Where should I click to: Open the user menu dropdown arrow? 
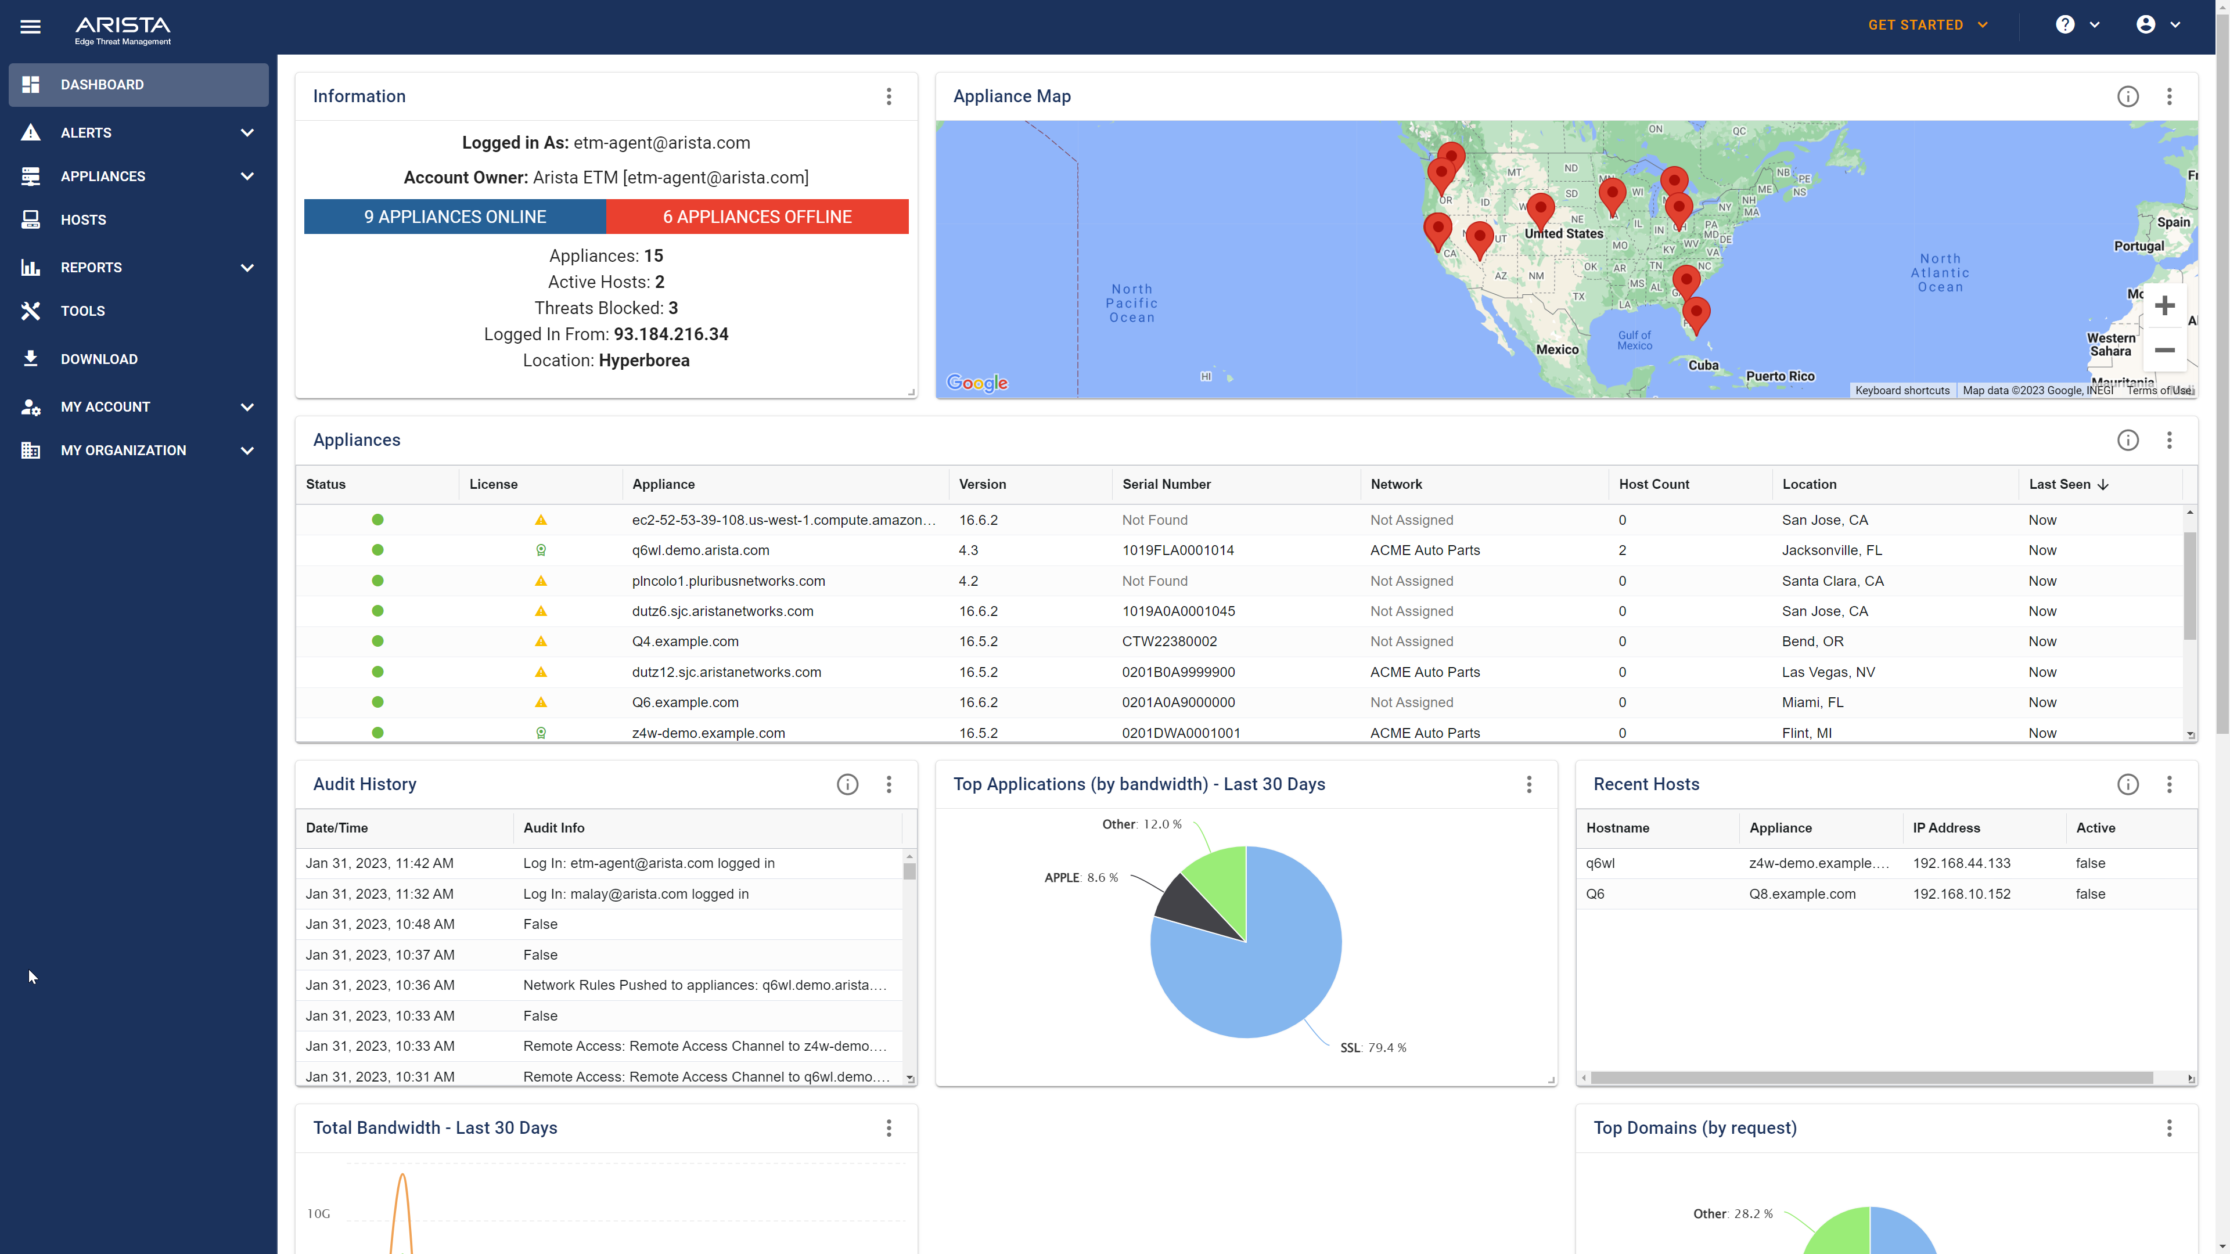2175,25
